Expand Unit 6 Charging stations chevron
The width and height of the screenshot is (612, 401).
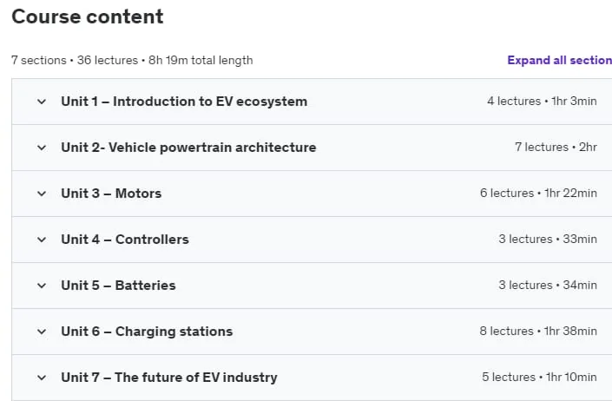coord(42,332)
